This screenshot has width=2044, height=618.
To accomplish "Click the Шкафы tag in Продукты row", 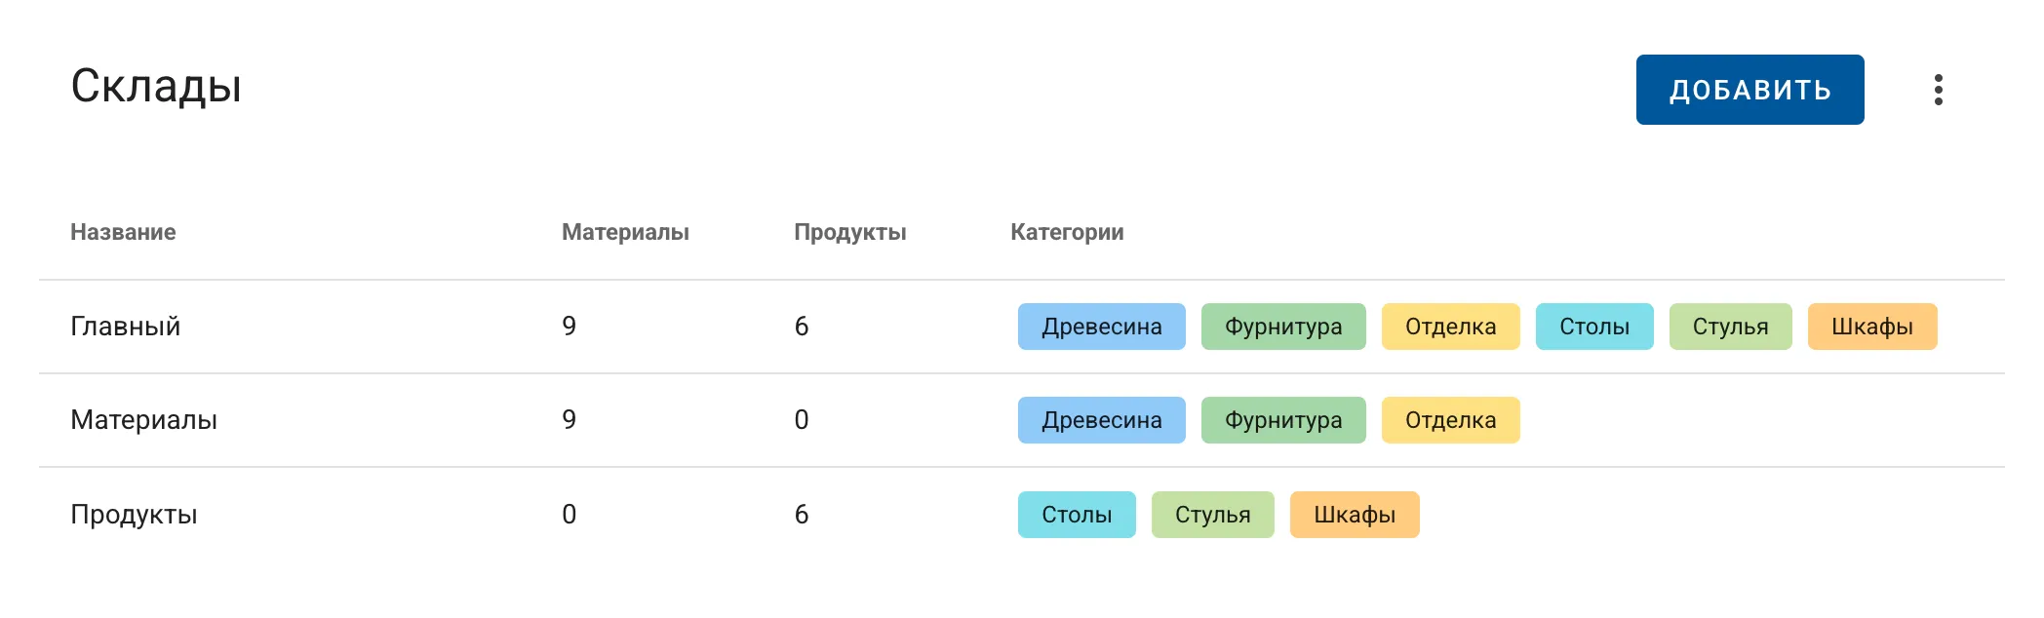I will [1355, 514].
